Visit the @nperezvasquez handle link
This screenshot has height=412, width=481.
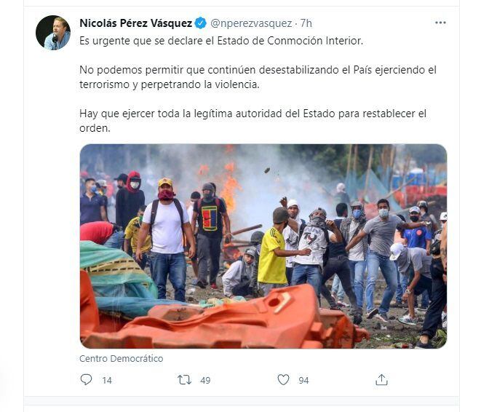[251, 23]
